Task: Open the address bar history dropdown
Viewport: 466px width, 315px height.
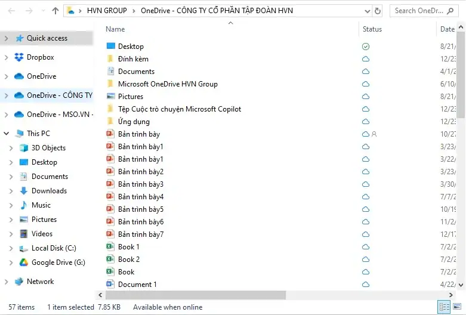Action: pyautogui.click(x=367, y=11)
